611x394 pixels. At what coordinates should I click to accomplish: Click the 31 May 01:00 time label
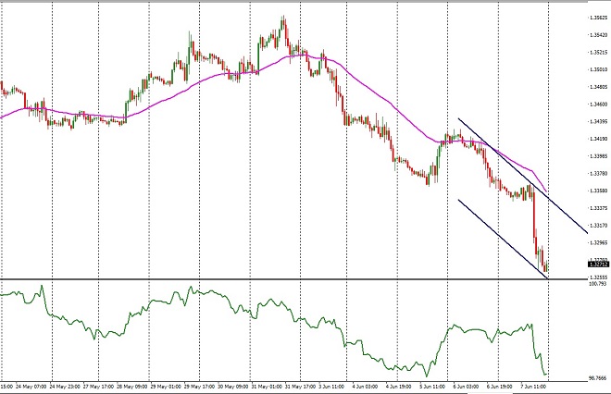pyautogui.click(x=267, y=387)
